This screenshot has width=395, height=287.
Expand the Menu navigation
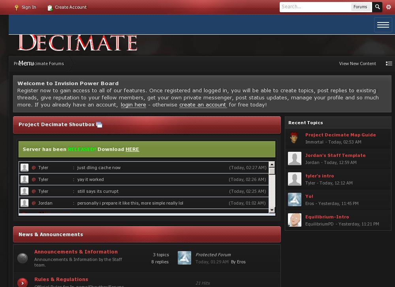coord(26,63)
